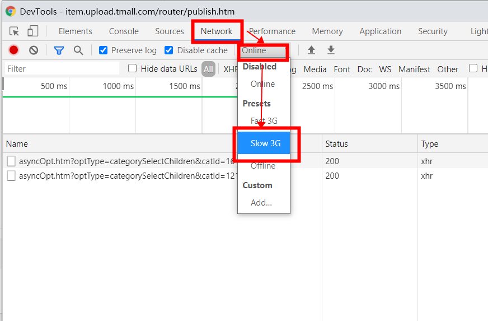The width and height of the screenshot is (488, 321).
Task: Open the network search magnifier icon
Action: coord(78,50)
